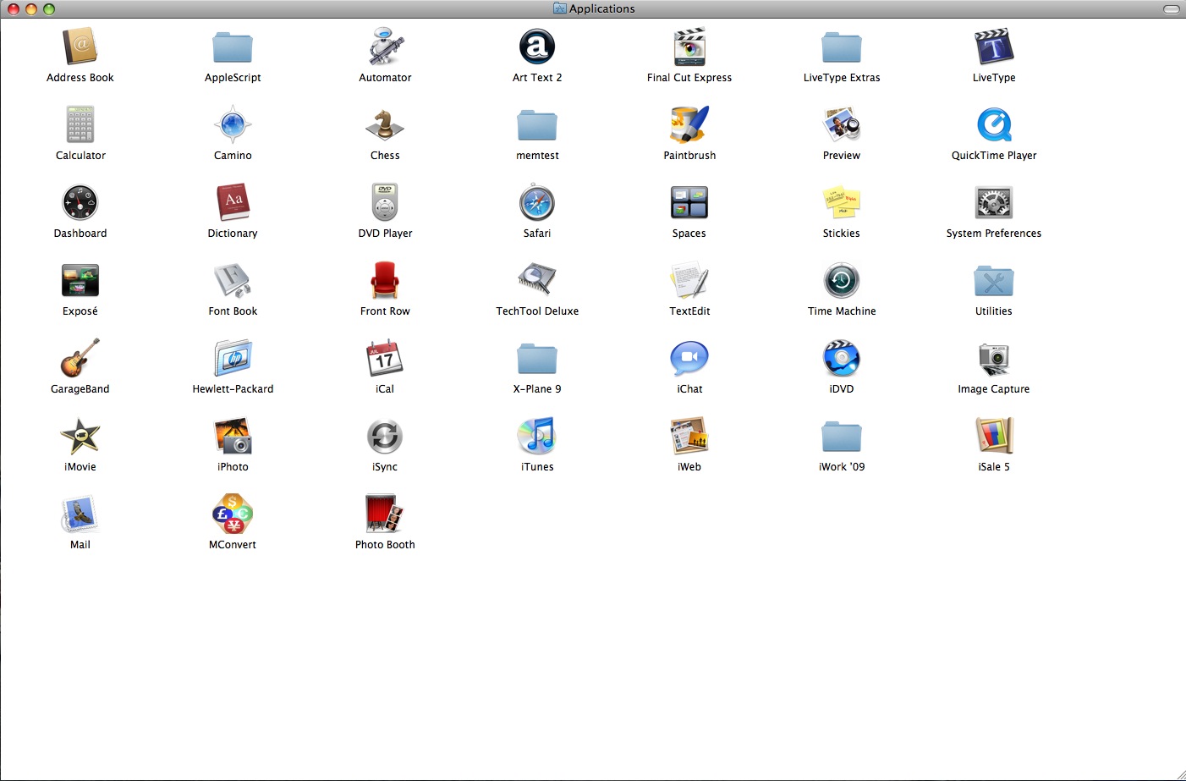Viewport: 1186px width, 781px height.
Task: Select the Art Text 2 icon
Action: tap(537, 47)
